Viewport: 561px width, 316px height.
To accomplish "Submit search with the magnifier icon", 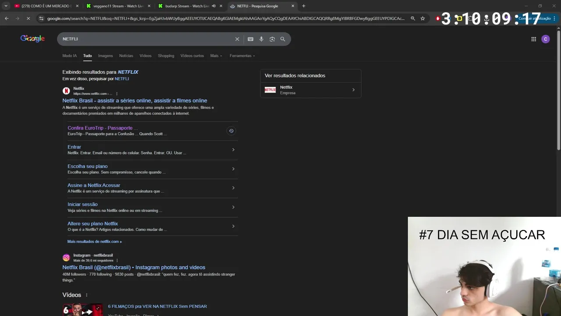I will [283, 39].
